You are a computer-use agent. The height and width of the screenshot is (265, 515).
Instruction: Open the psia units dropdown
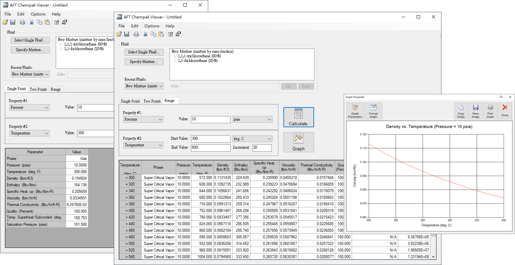(x=253, y=119)
